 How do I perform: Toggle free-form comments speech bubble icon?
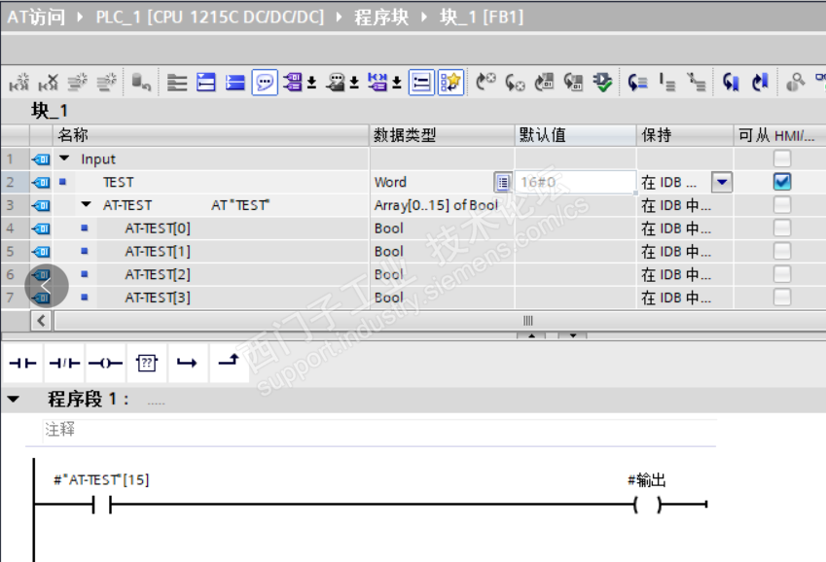(265, 83)
